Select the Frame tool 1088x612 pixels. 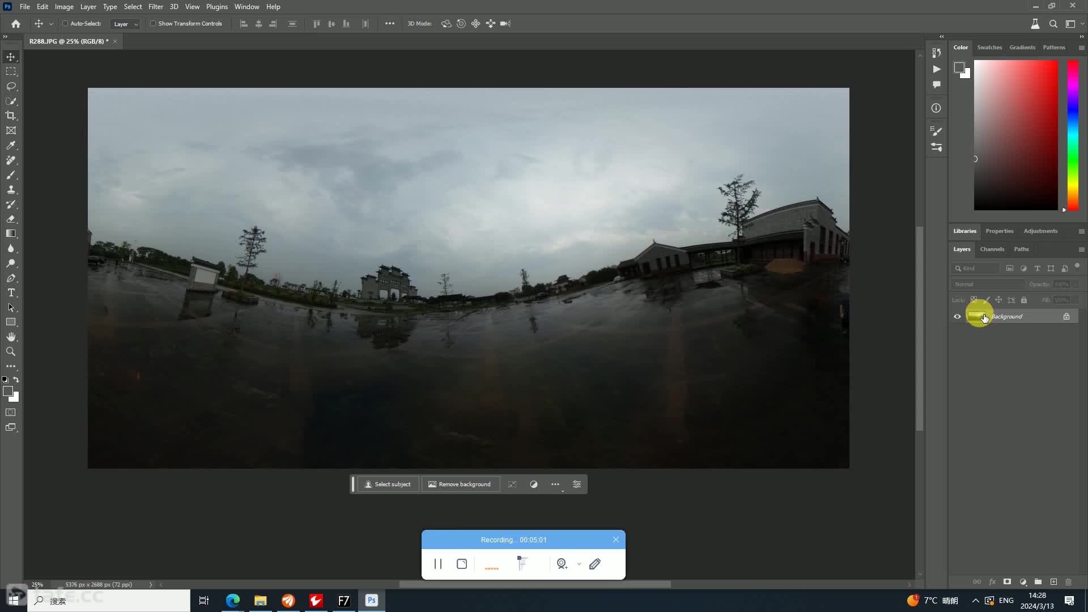pyautogui.click(x=11, y=130)
